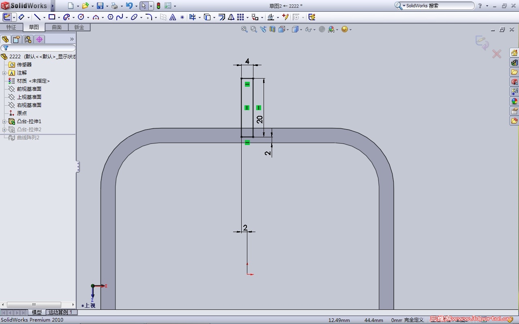Image resolution: width=519 pixels, height=324 pixels.
Task: Expand the Rectangle tool dropdown arrow
Action: pyautogui.click(x=59, y=17)
